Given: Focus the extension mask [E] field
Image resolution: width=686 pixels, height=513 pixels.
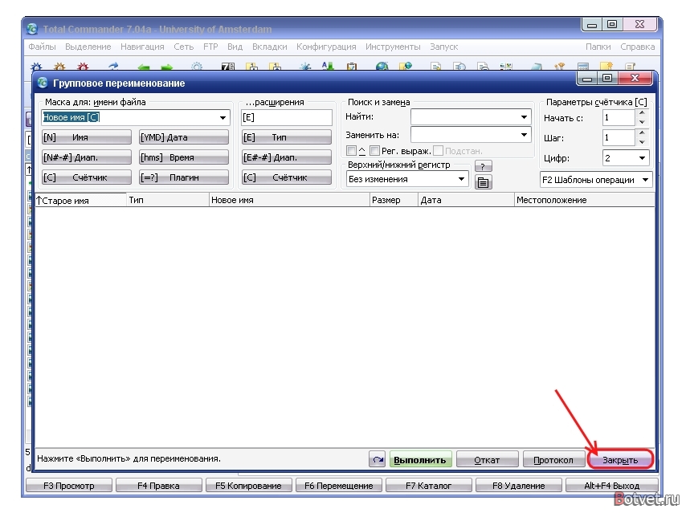Looking at the screenshot, I should click(287, 118).
